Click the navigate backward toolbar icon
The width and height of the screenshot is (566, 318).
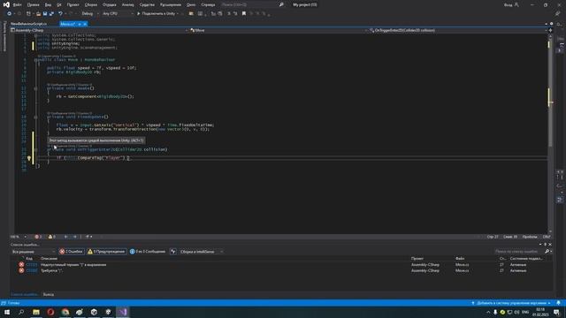coord(9,14)
